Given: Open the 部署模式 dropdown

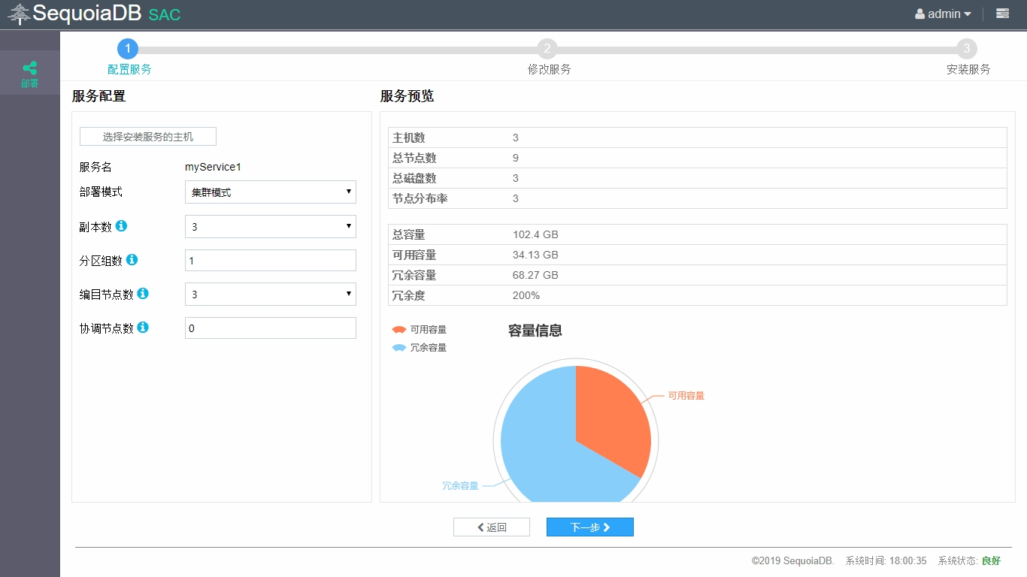Looking at the screenshot, I should click(270, 192).
